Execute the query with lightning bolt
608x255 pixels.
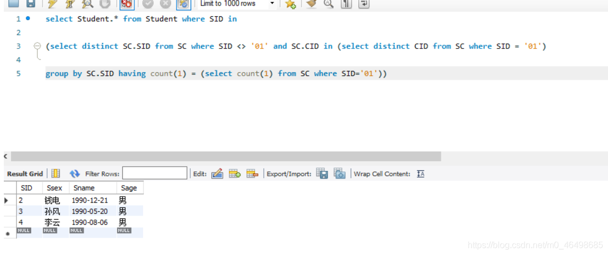pyautogui.click(x=51, y=3)
